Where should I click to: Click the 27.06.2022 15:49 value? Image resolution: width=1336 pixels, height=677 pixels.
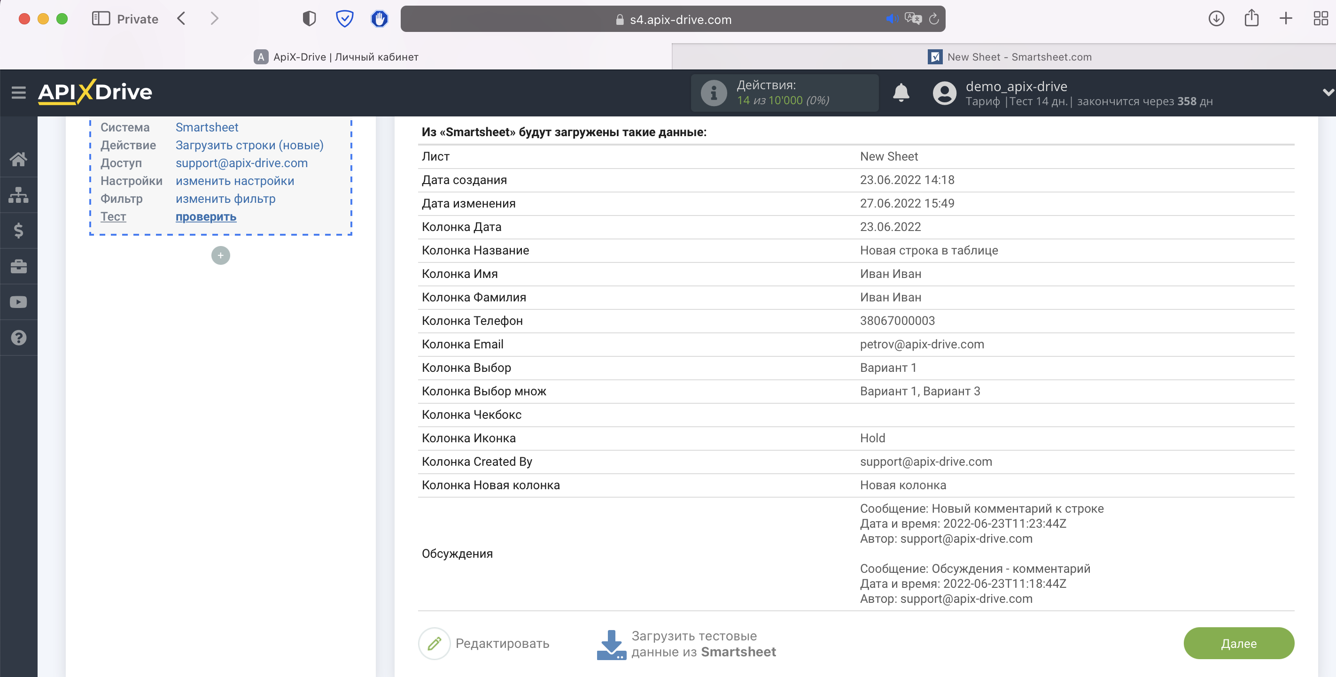coord(907,203)
